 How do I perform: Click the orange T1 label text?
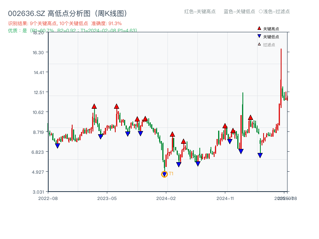(x=171, y=174)
